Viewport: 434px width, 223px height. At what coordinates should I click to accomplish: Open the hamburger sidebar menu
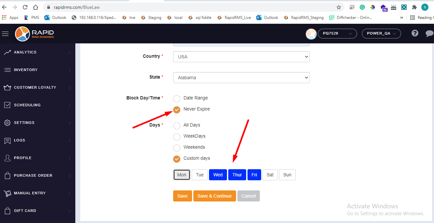[x=5, y=34]
